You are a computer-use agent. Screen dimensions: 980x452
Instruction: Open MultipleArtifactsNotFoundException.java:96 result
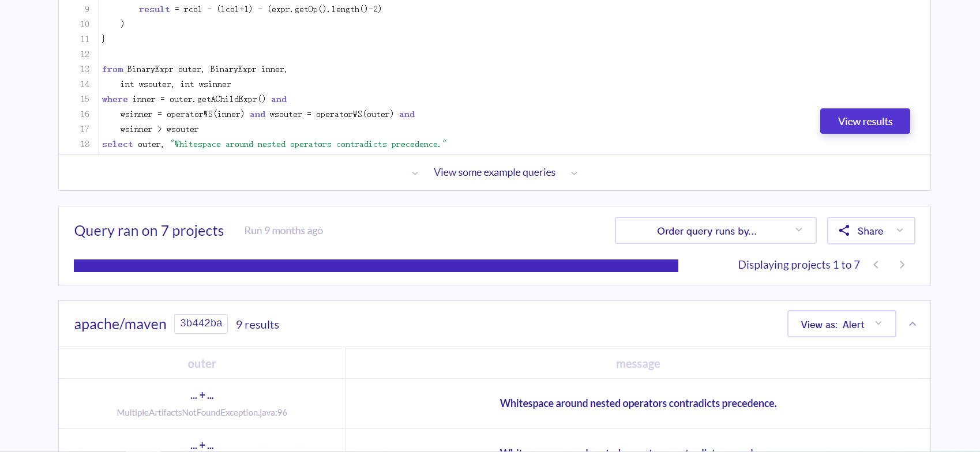click(202, 413)
